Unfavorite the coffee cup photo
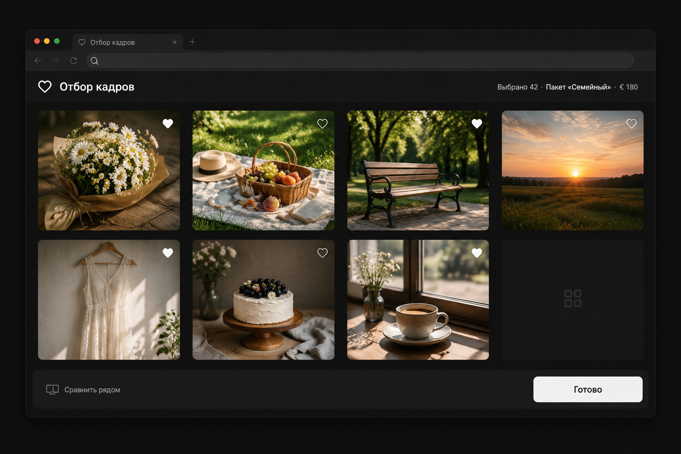The height and width of the screenshot is (454, 681). point(477,253)
